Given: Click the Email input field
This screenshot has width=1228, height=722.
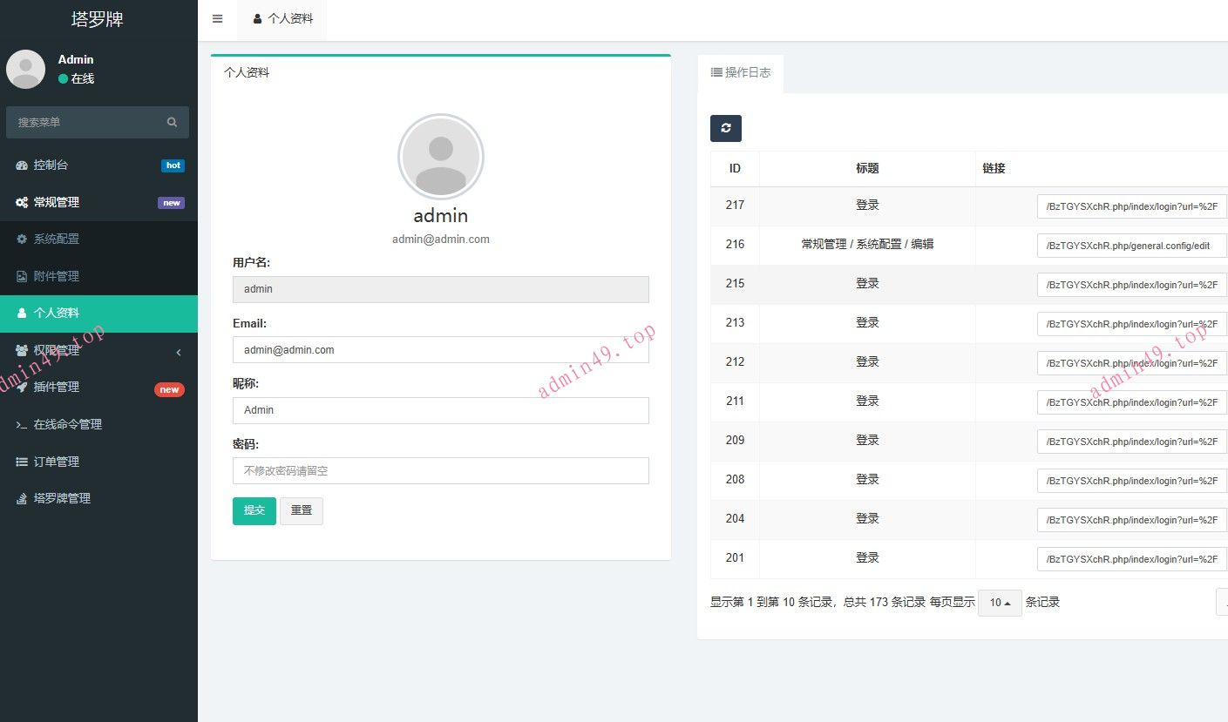Looking at the screenshot, I should [x=440, y=350].
